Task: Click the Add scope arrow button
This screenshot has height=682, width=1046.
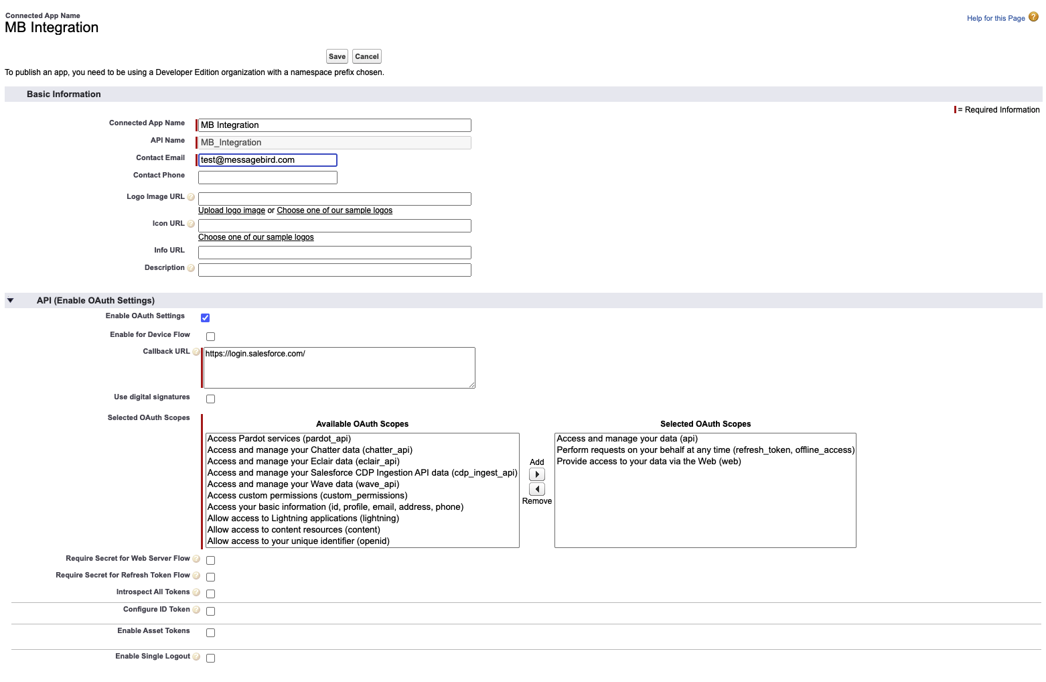Action: (x=537, y=474)
